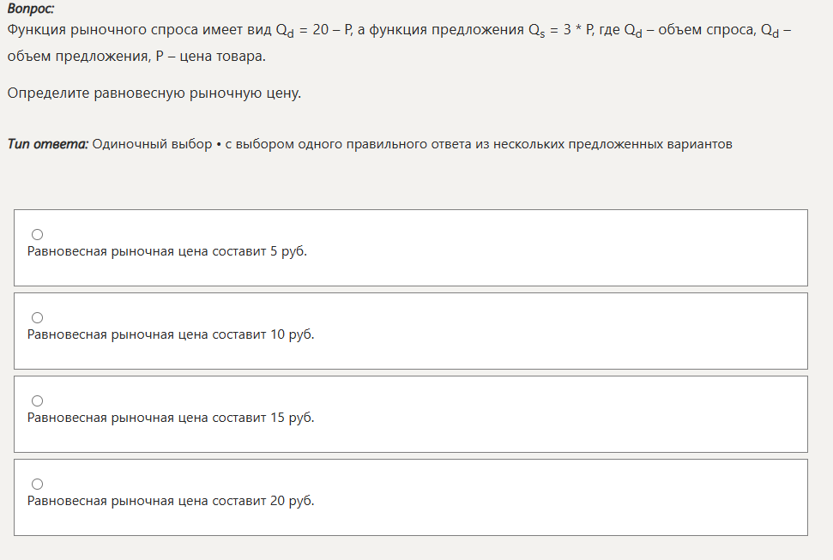Mark the 20 руб. radio option

pos(38,484)
